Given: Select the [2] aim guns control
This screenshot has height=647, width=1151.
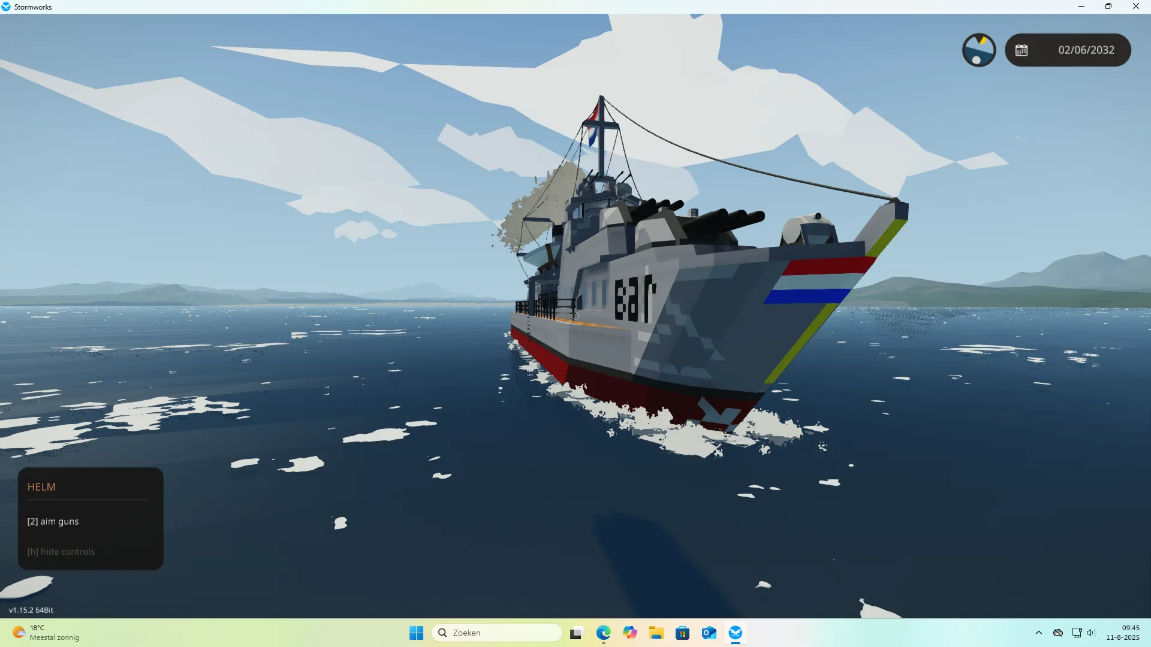Looking at the screenshot, I should tap(53, 521).
